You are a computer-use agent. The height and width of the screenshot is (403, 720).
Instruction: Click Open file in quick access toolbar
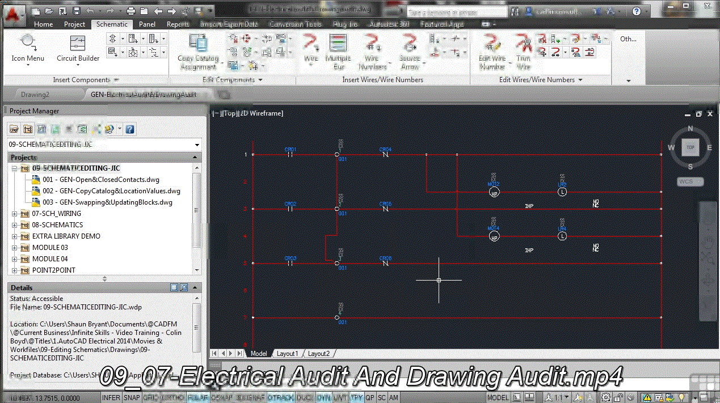[x=49, y=11]
